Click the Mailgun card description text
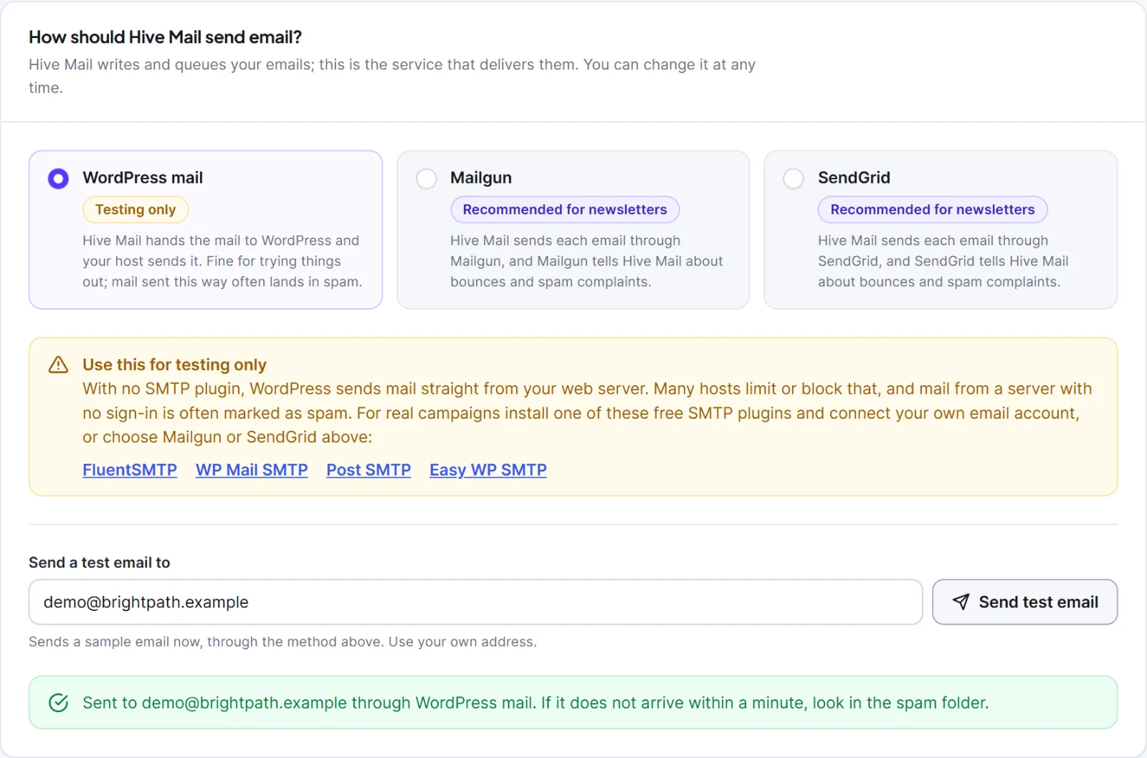The height and width of the screenshot is (758, 1147). coord(586,261)
